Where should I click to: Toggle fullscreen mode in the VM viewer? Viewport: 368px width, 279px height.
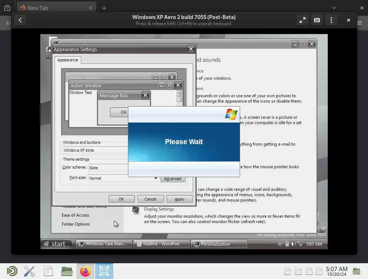point(303,20)
